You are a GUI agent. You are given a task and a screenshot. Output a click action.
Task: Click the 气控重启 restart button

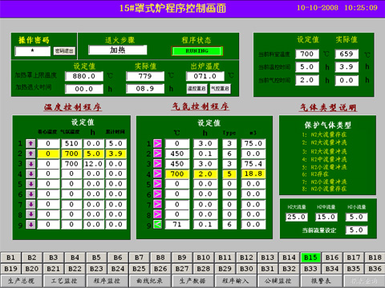pos(221,89)
